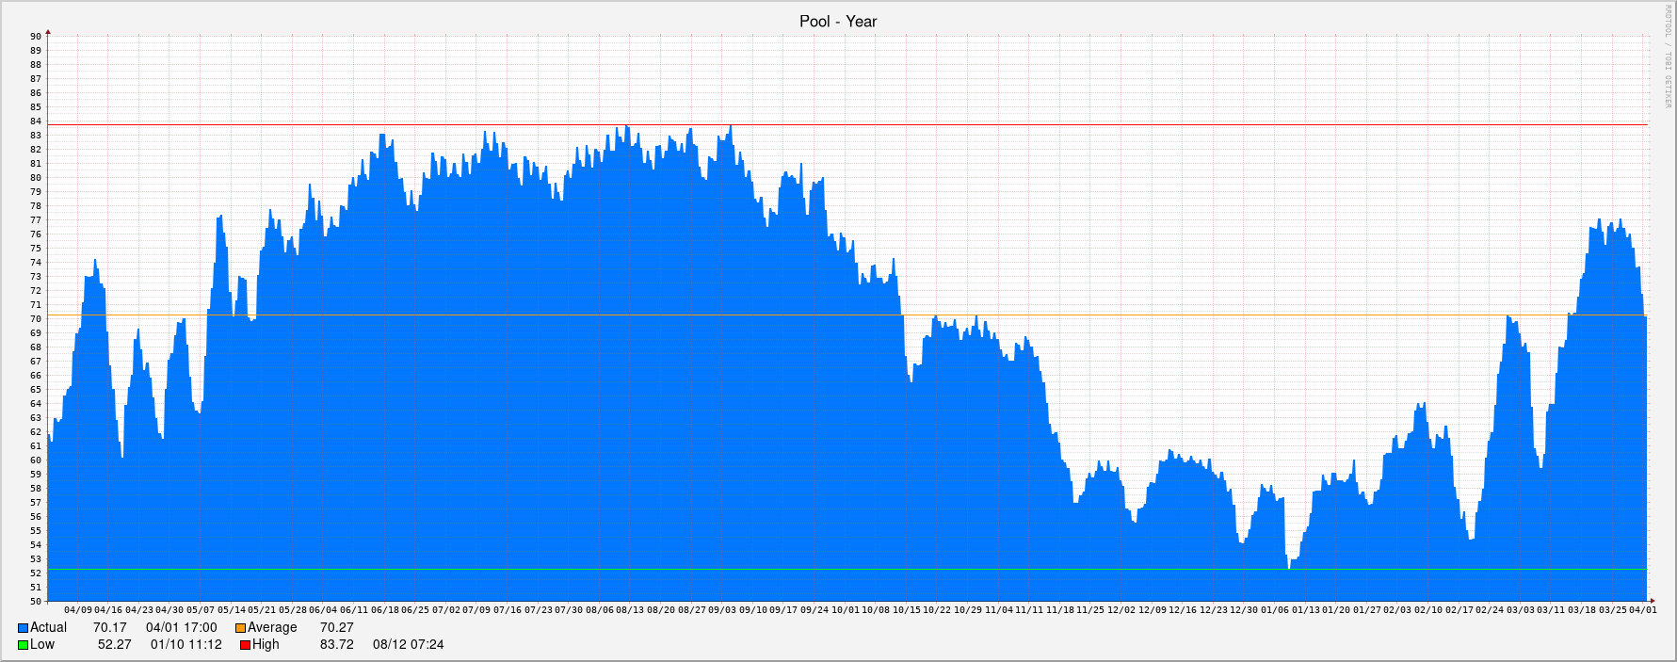Click the 90 label on the y-axis

[35, 37]
